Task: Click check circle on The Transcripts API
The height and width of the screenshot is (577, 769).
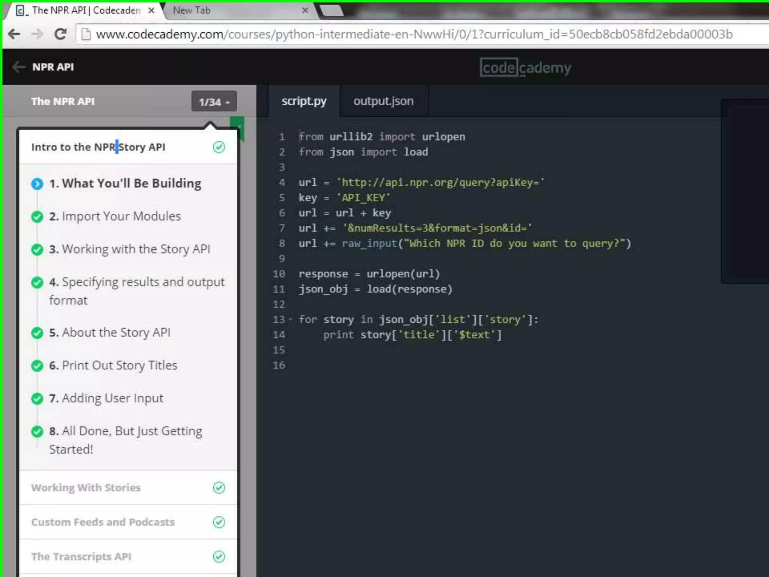Action: (219, 556)
